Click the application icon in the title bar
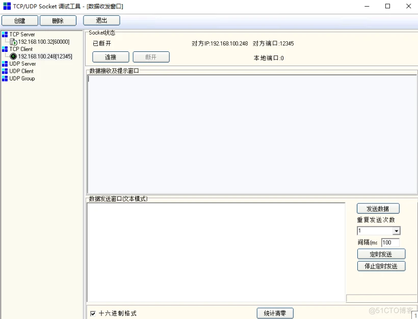 coord(7,6)
